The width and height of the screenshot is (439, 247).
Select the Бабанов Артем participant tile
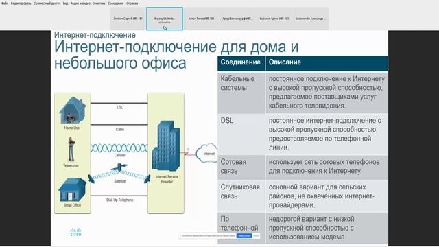coord(274,19)
